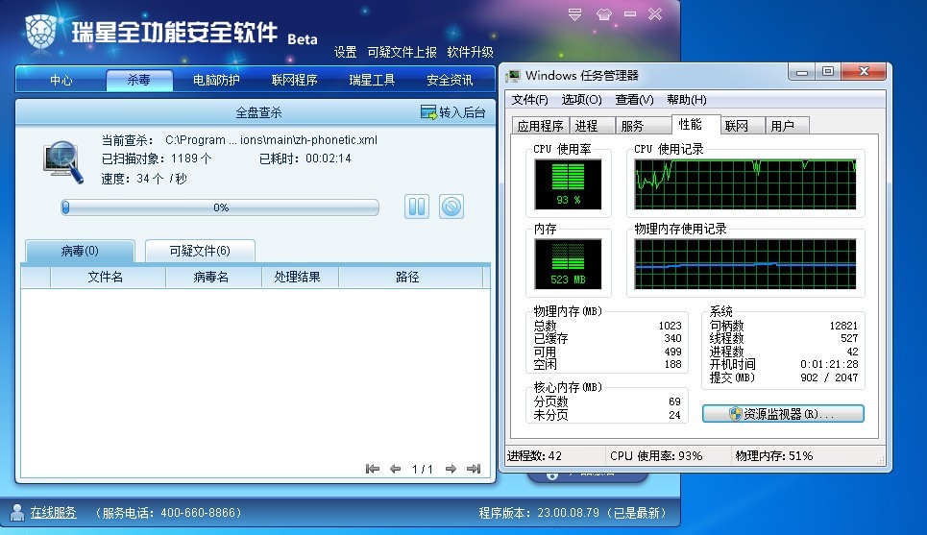
Task: Open the Rising dropdown menu arrow icon
Action: pyautogui.click(x=574, y=14)
